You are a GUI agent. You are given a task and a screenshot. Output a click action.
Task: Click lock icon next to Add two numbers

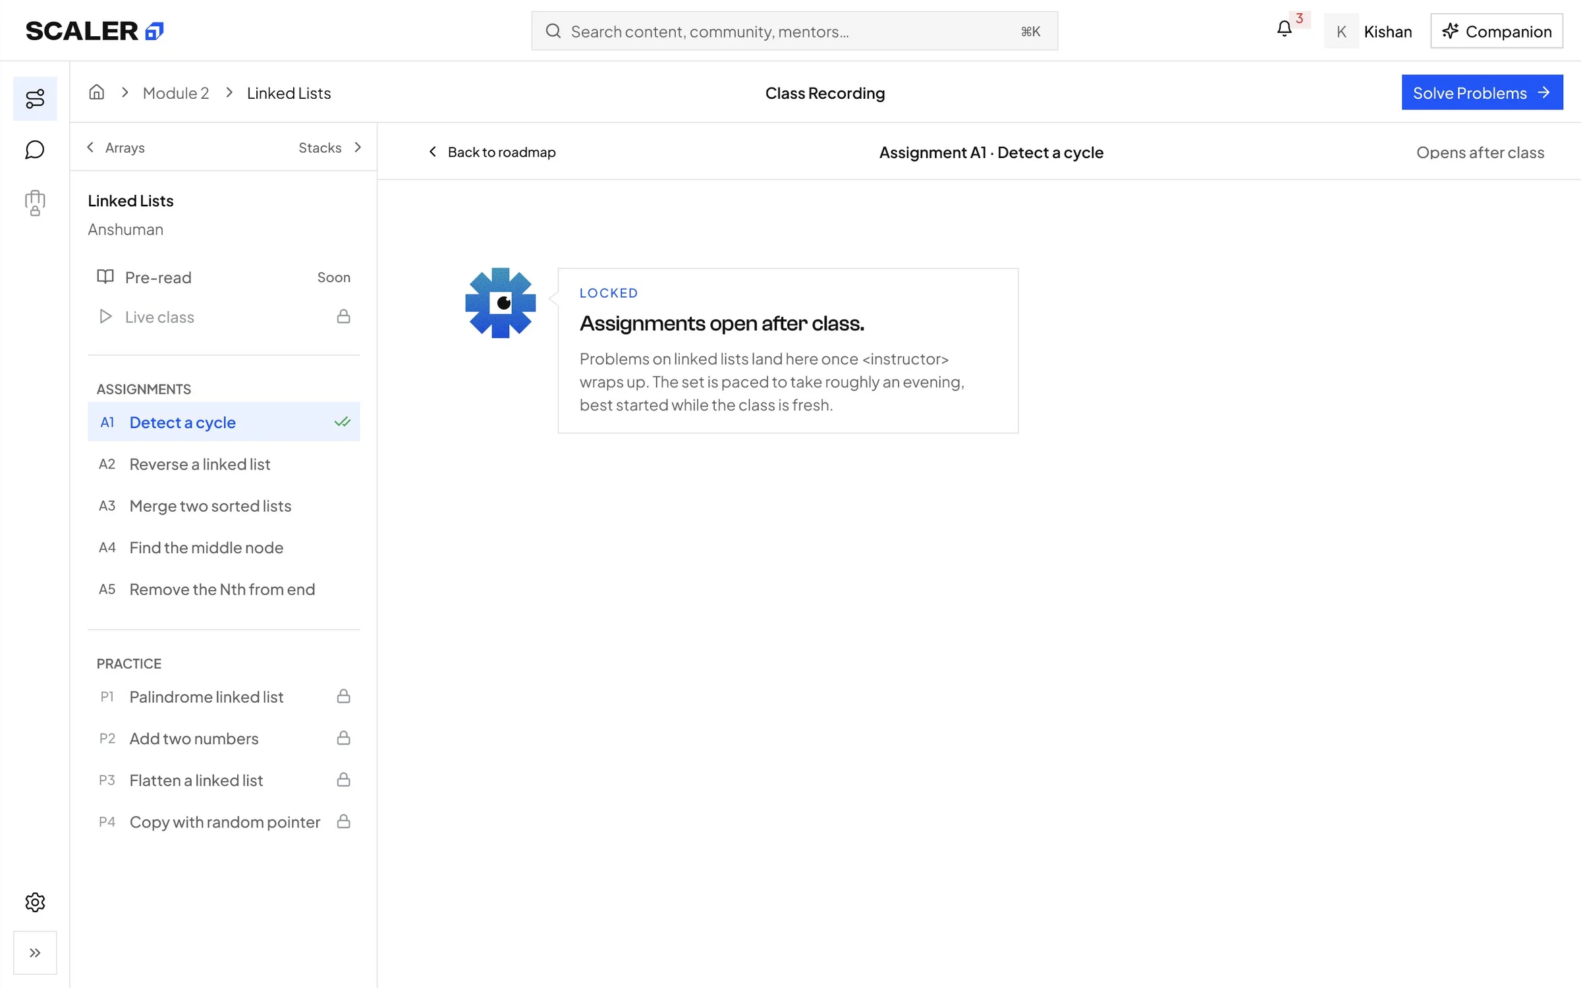pos(343,738)
